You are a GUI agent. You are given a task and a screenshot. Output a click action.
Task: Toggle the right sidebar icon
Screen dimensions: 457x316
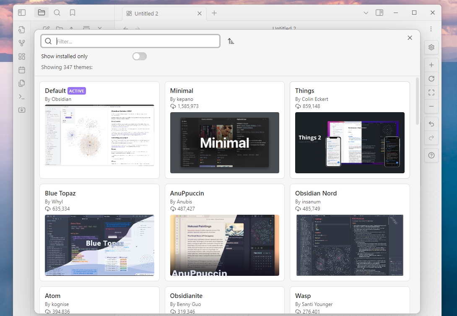tap(379, 13)
